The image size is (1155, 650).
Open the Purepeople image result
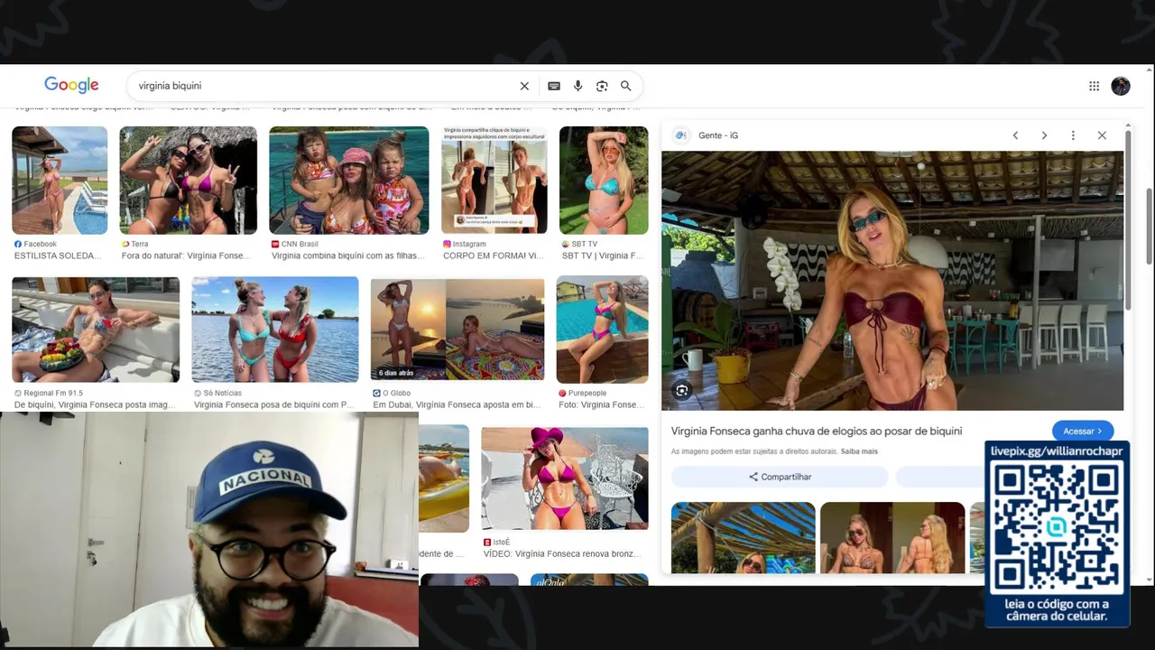click(602, 330)
